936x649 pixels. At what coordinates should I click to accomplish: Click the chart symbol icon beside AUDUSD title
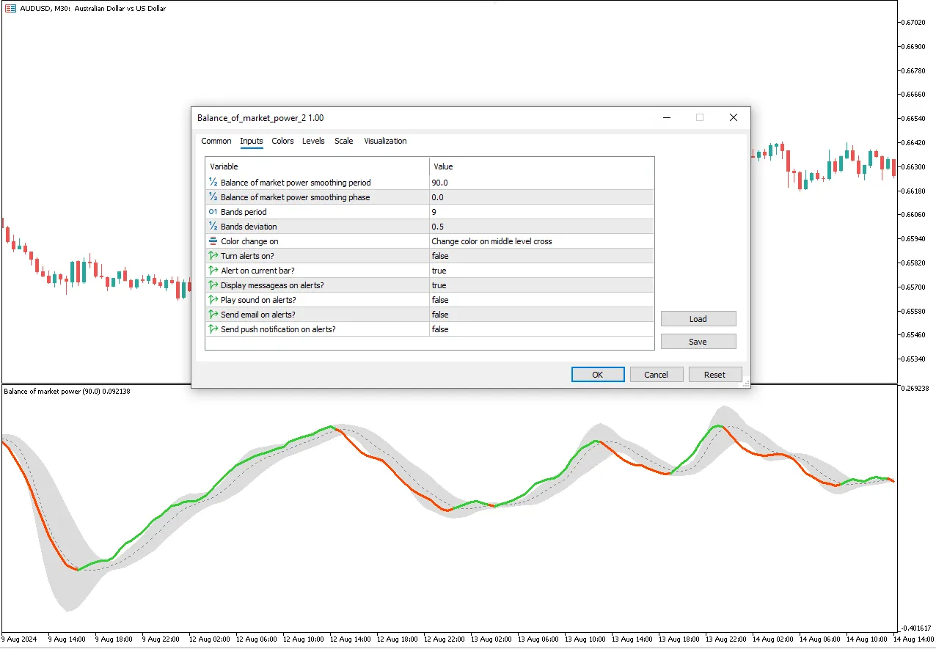tap(11, 8)
